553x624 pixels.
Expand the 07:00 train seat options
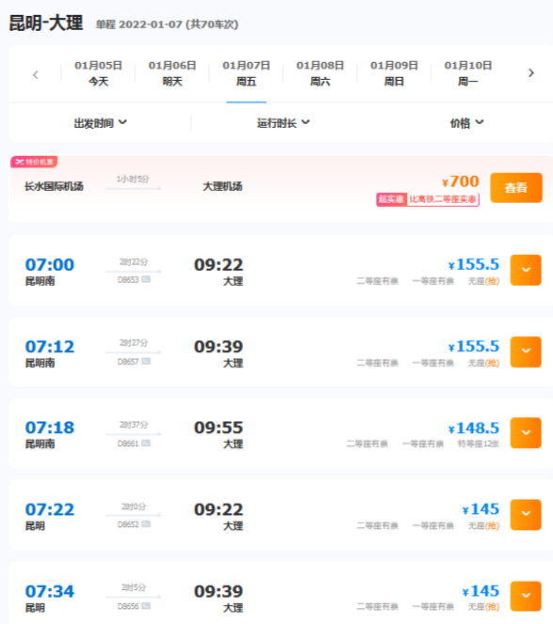(526, 270)
